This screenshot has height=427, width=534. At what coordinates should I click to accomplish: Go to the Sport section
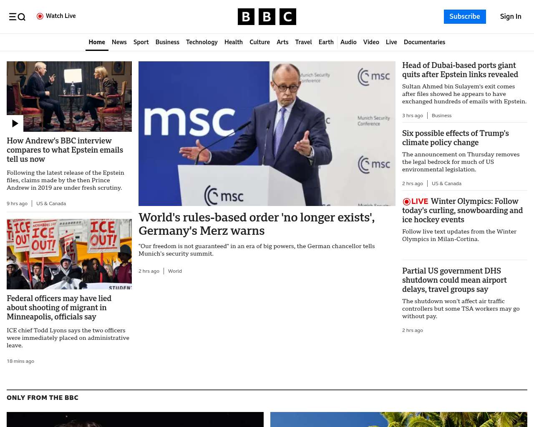coord(141,42)
